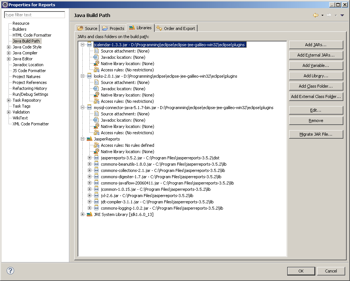Image resolution: width=350 pixels, height=281 pixels.
Task: Expand the Task Repository category
Action: (8, 100)
